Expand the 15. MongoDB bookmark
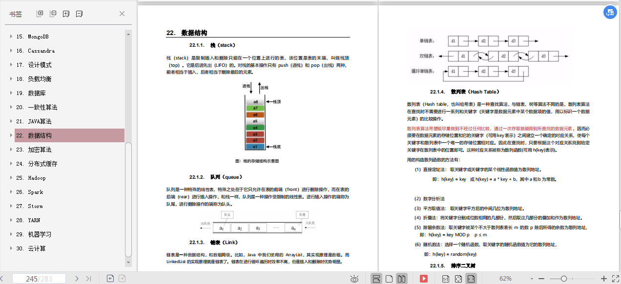Viewport: 621px width, 284px height. pos(11,37)
